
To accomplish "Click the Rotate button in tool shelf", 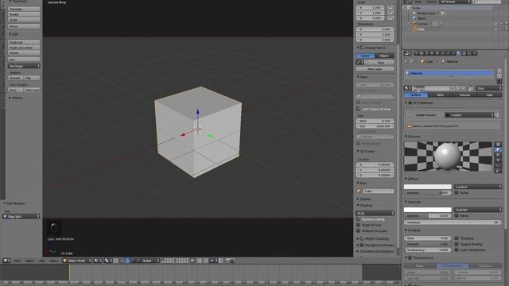I will (24, 14).
